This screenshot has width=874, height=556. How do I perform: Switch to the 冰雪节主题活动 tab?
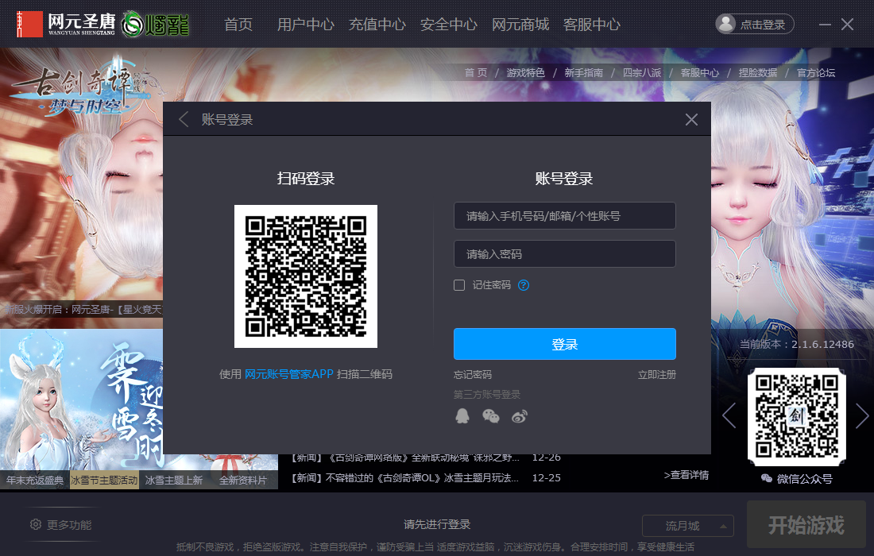click(104, 480)
